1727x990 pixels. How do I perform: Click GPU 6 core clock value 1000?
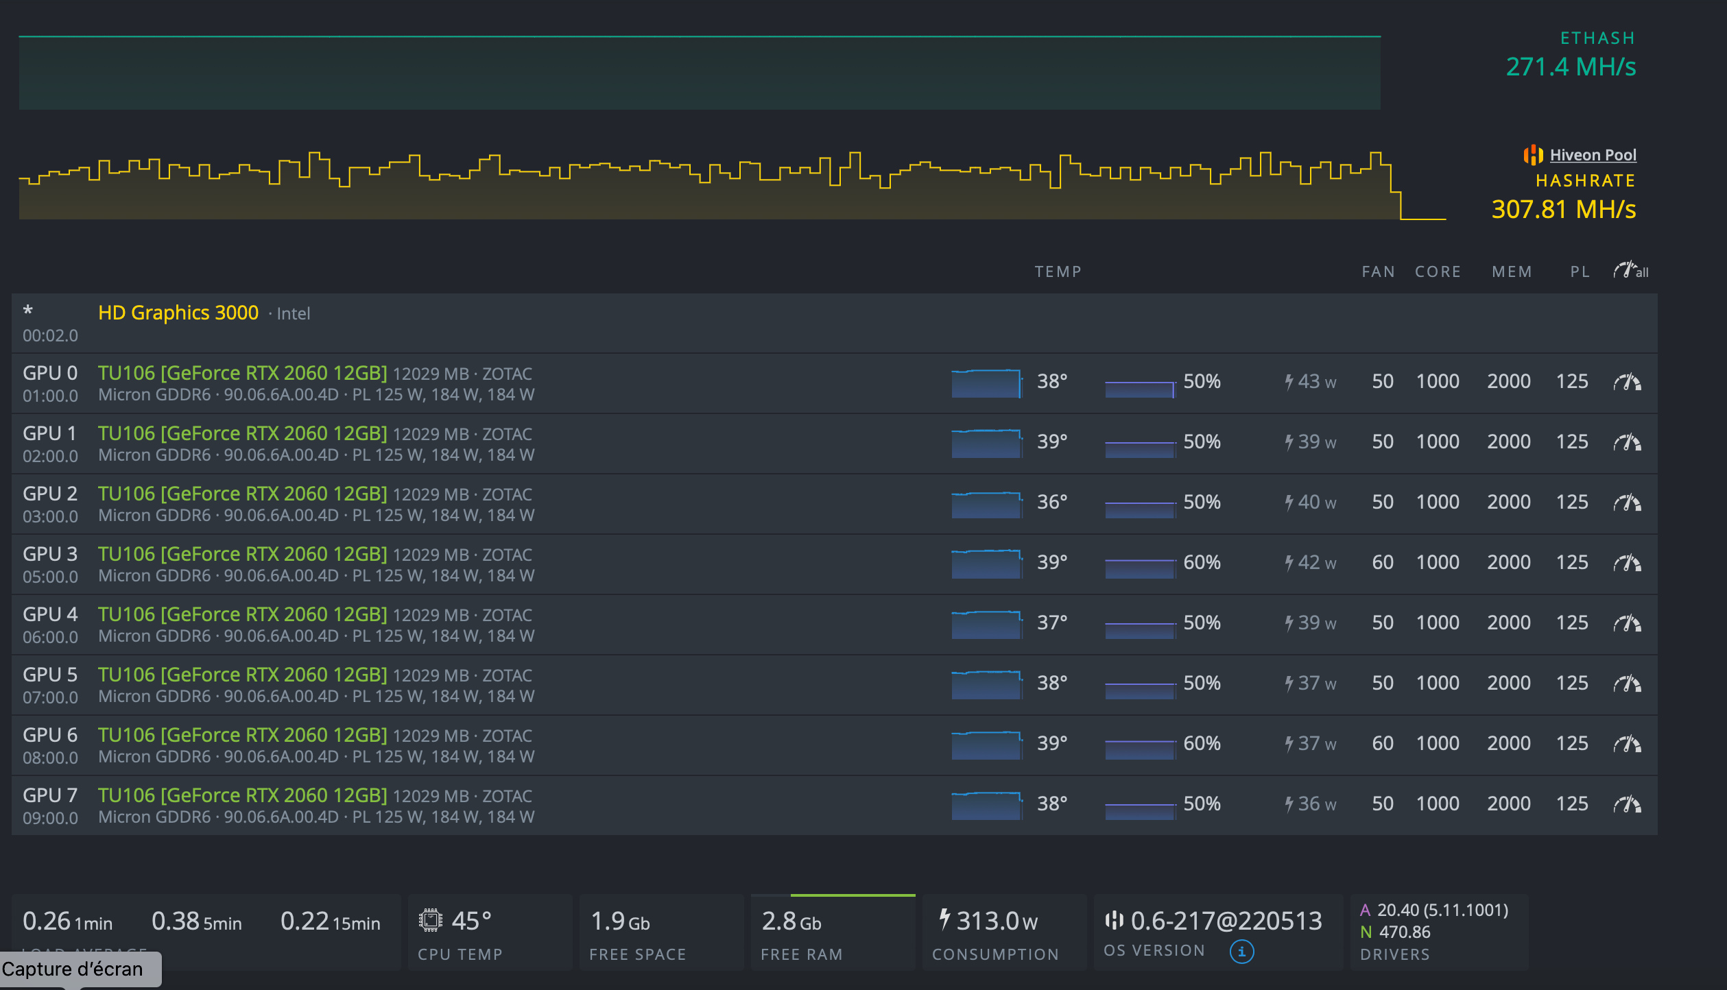click(x=1438, y=743)
